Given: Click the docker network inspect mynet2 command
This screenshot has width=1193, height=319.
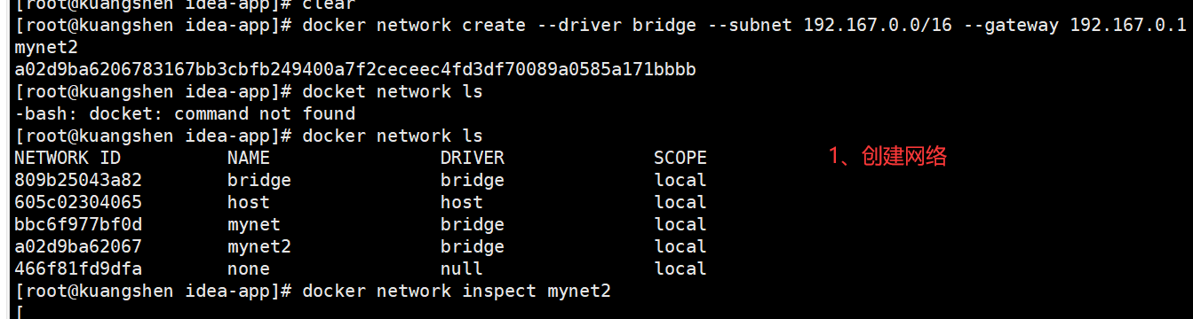Looking at the screenshot, I should pyautogui.click(x=457, y=291).
